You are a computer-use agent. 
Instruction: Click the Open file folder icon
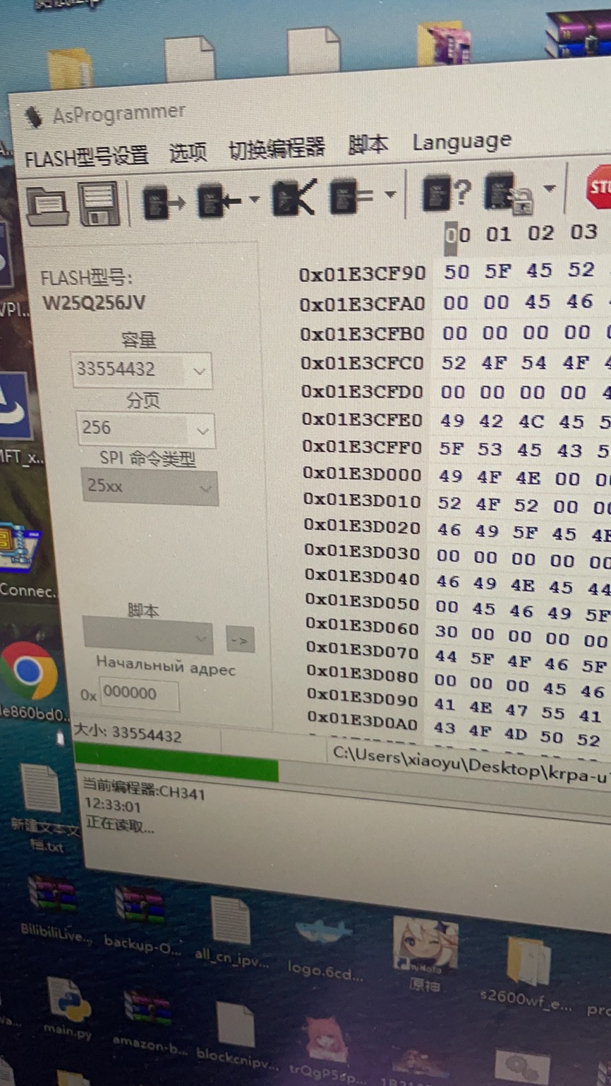tap(47, 205)
